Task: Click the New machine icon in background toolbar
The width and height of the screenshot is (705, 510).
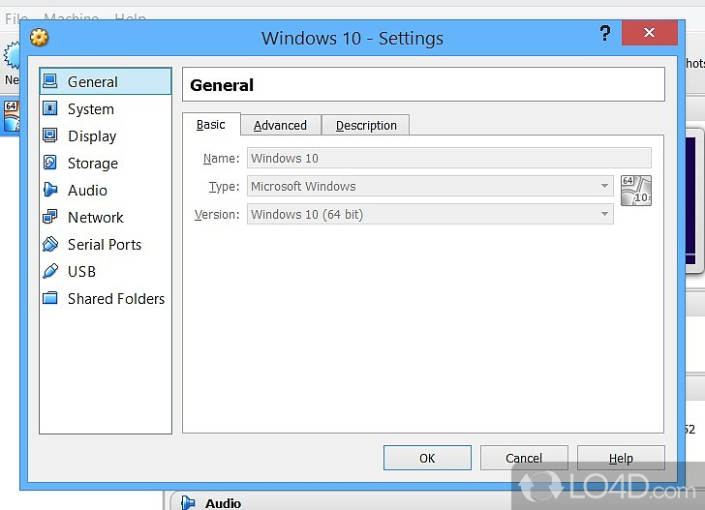Action: [12, 55]
